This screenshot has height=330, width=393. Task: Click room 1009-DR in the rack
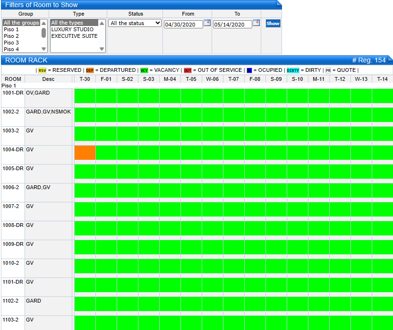click(x=13, y=244)
